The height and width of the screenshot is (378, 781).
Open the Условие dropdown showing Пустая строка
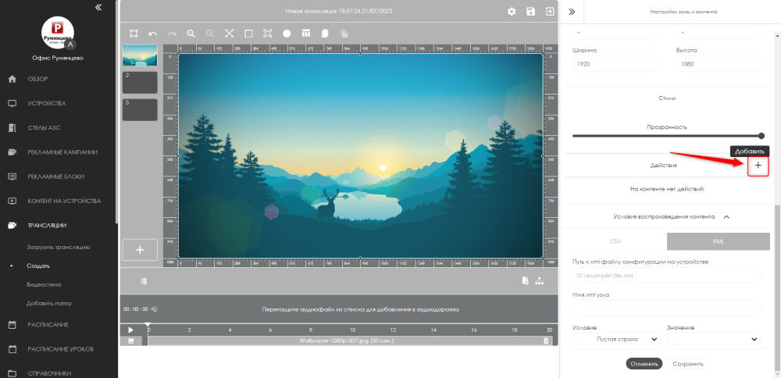click(x=617, y=339)
